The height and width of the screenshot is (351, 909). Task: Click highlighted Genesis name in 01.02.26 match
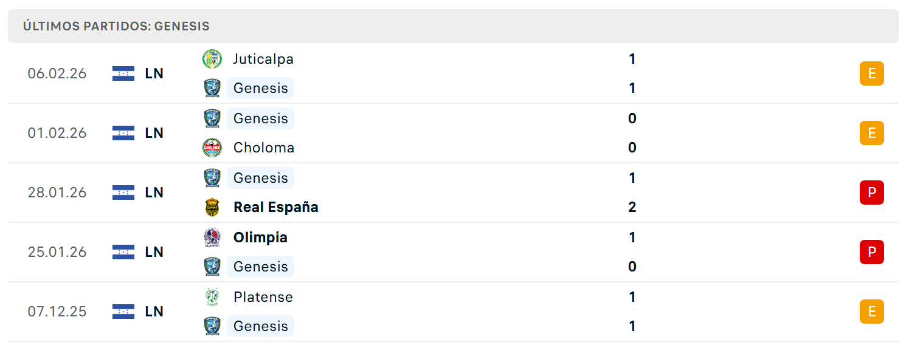[x=261, y=118]
